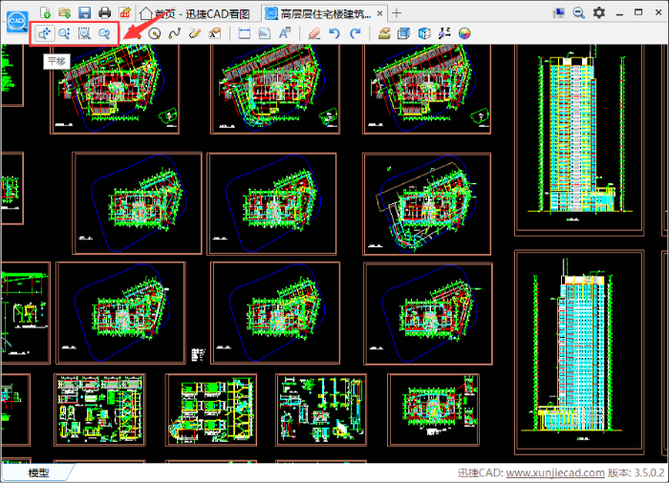Print the drawing with printer icon
The image size is (669, 483).
tap(104, 12)
